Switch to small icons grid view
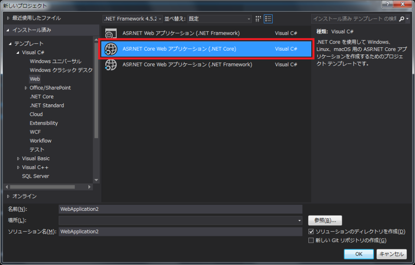The image size is (415, 265). [258, 19]
